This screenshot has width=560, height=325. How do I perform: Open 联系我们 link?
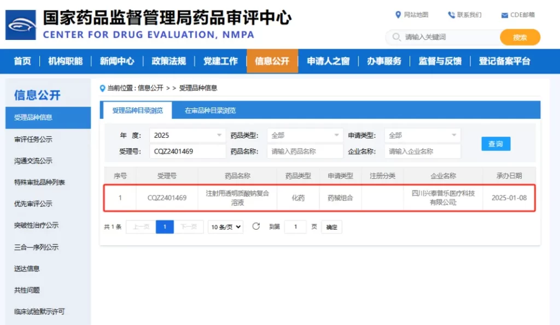(469, 15)
